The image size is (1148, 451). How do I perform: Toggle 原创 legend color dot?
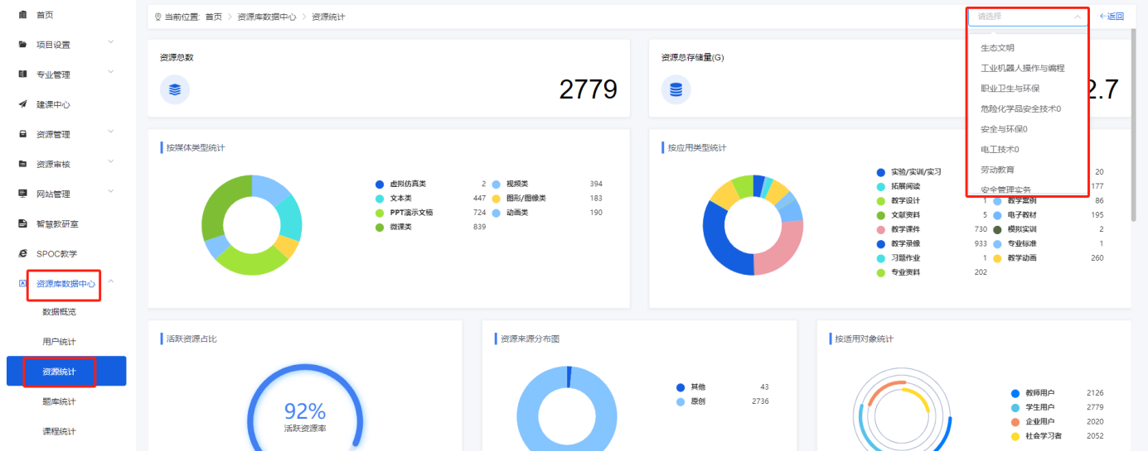(x=681, y=401)
